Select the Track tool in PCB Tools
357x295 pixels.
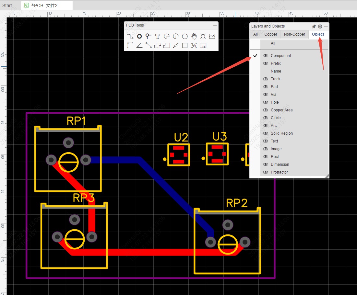(x=130, y=36)
